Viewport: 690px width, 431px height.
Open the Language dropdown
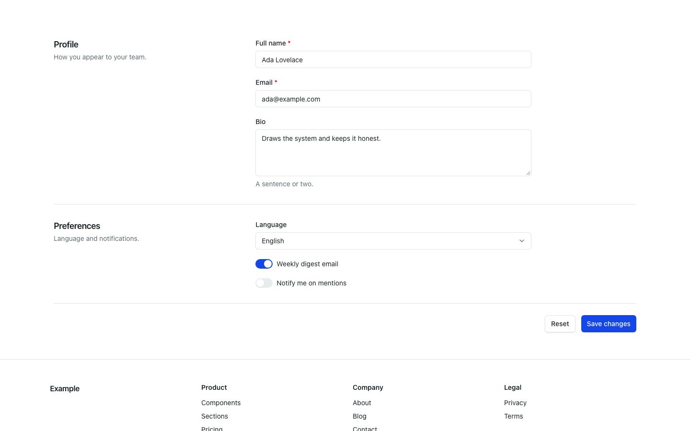[x=393, y=241]
